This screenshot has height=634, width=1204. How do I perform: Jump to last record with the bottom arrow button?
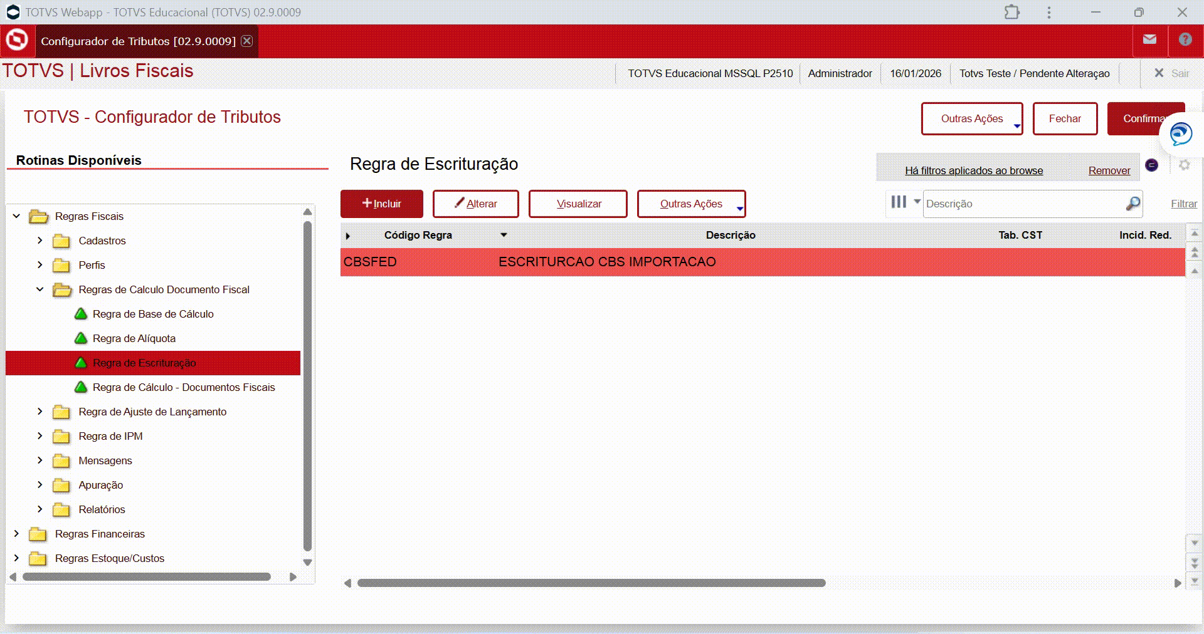1195,581
